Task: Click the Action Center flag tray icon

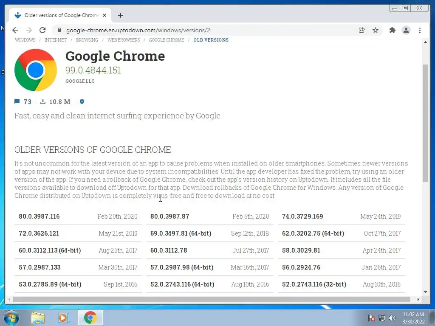Action: coord(372,318)
